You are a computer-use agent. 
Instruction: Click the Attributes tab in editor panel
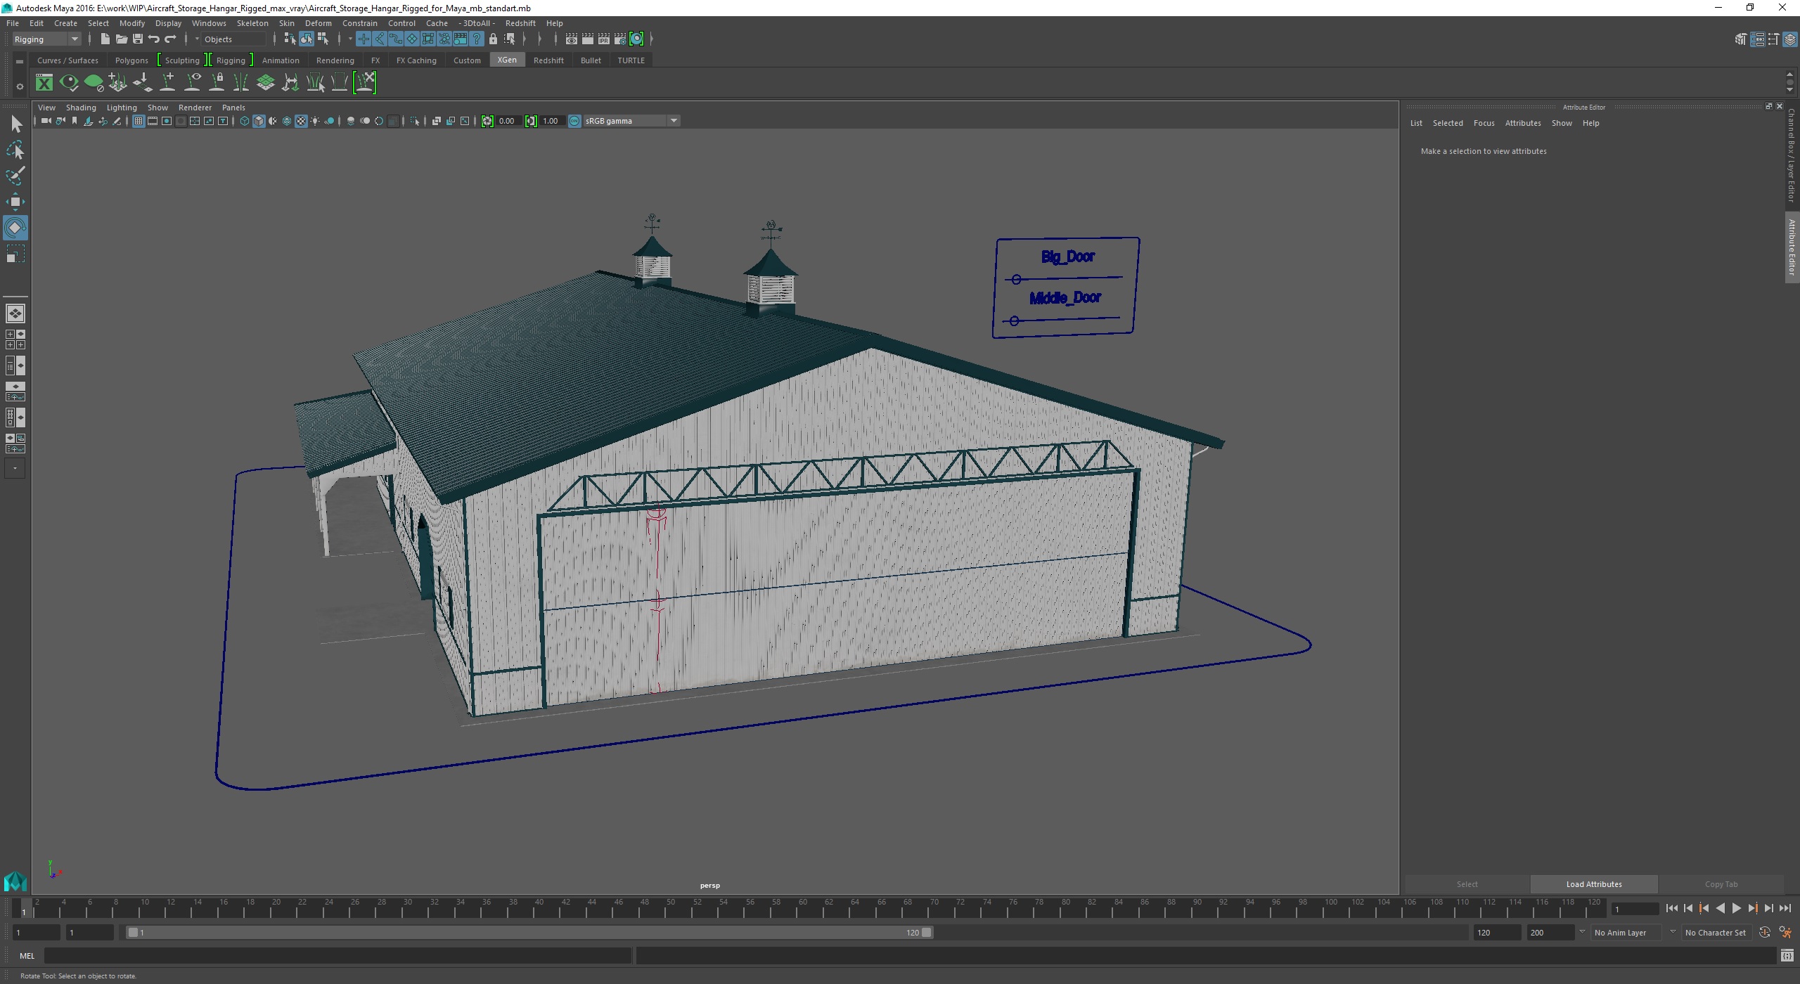pos(1522,121)
